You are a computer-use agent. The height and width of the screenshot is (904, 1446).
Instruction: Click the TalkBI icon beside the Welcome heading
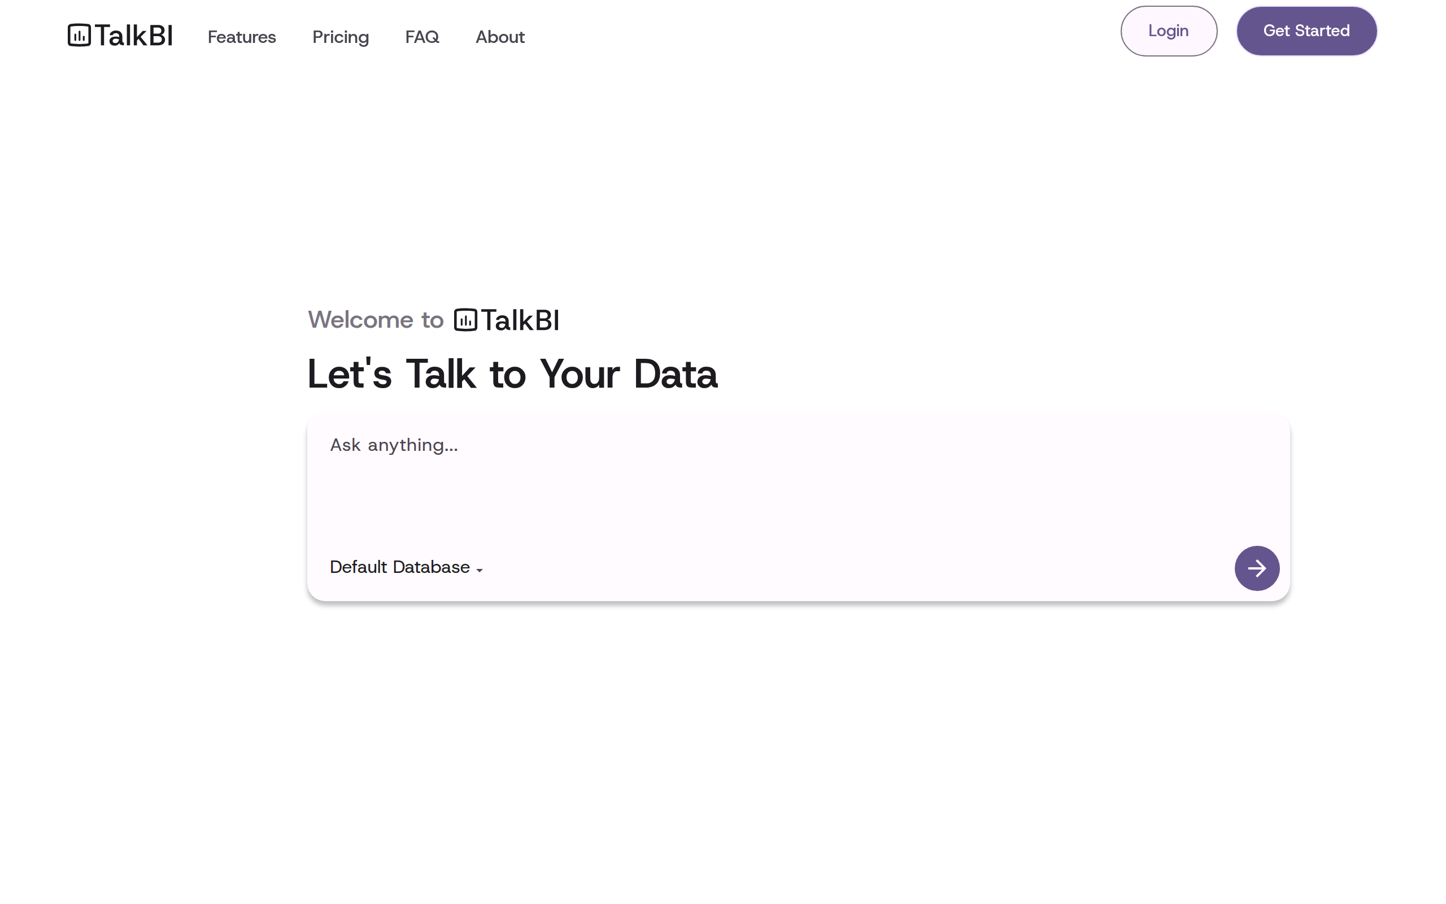(x=464, y=320)
